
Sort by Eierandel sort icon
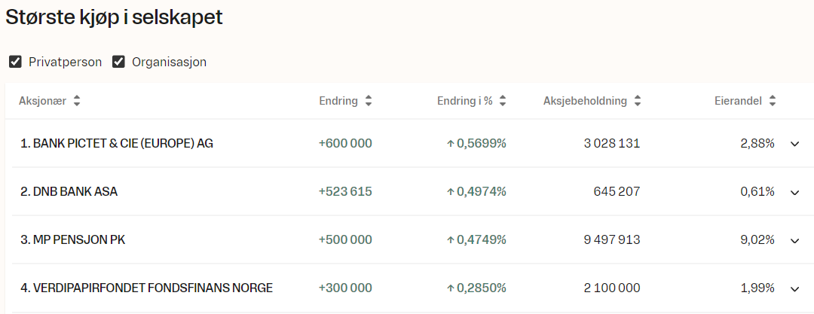click(x=773, y=101)
